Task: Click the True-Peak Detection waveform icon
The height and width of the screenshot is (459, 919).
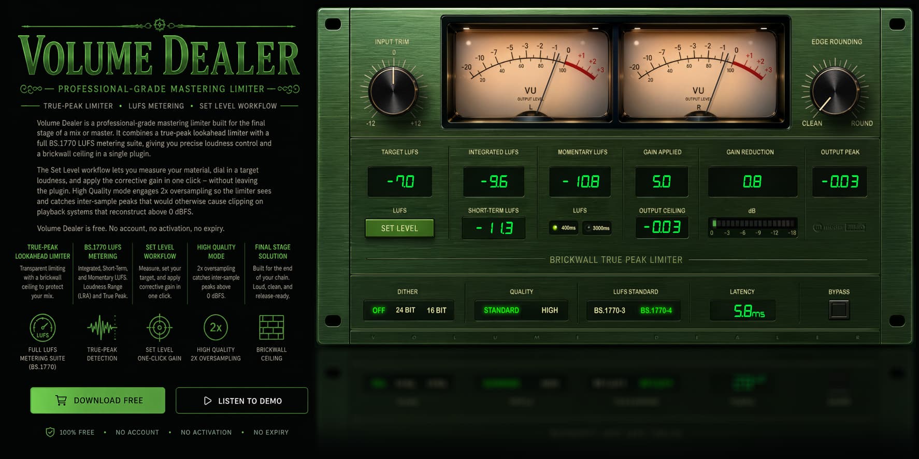Action: pos(102,328)
